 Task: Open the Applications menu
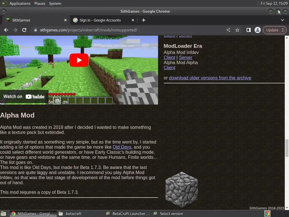tap(20, 3)
